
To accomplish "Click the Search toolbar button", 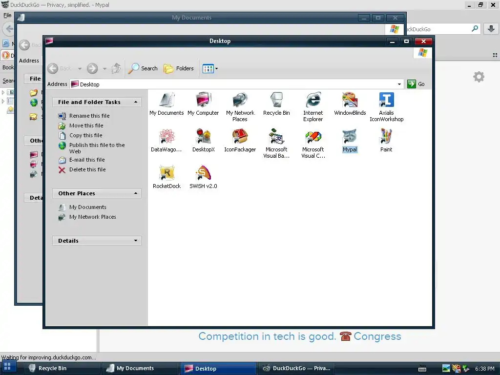I will pyautogui.click(x=143, y=68).
